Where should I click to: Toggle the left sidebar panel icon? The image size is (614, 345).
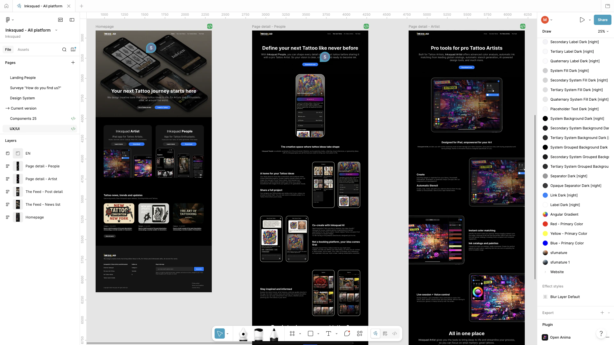coord(72,20)
